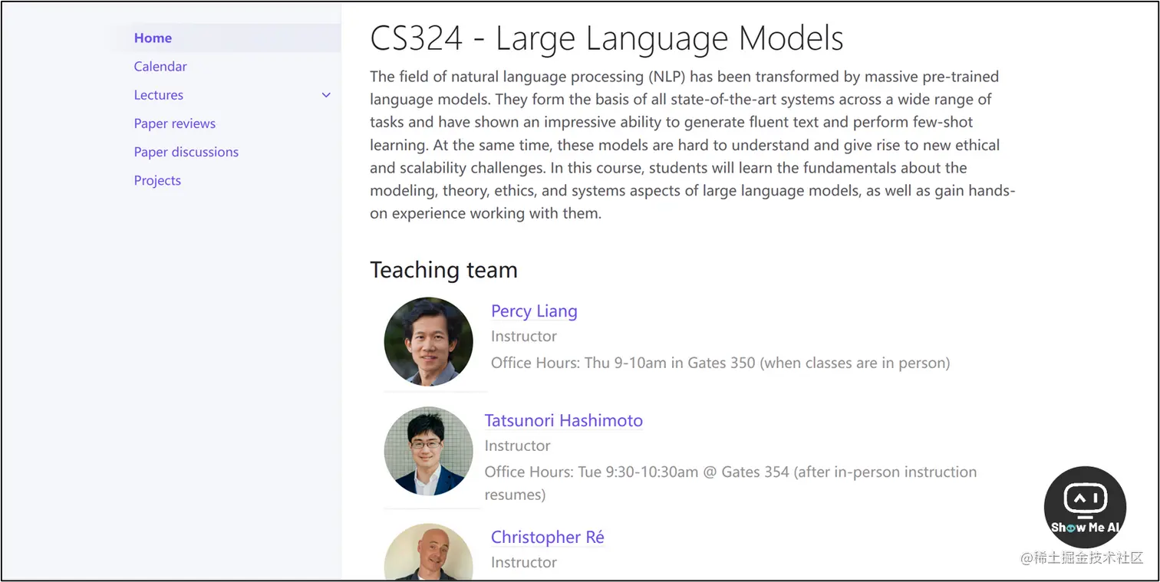The width and height of the screenshot is (1160, 582).
Task: Open Percy Liang's profile link
Action: coord(534,311)
